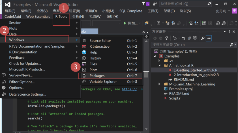Open the R Tools menu
Image resolution: width=238 pixels, height=133 pixels.
(x=61, y=16)
